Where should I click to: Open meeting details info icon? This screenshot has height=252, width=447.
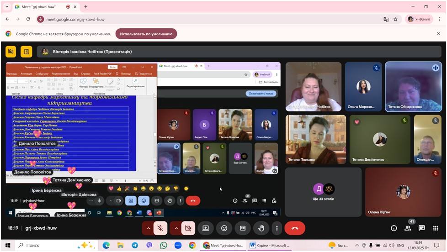pos(394,228)
